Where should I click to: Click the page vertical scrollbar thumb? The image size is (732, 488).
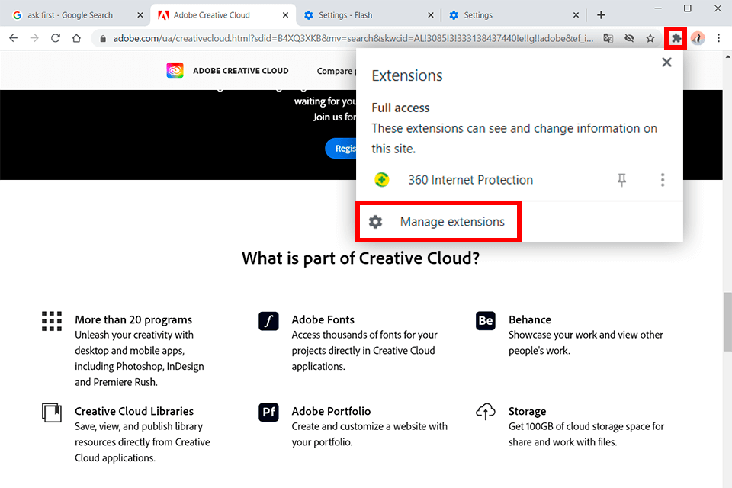(x=727, y=323)
